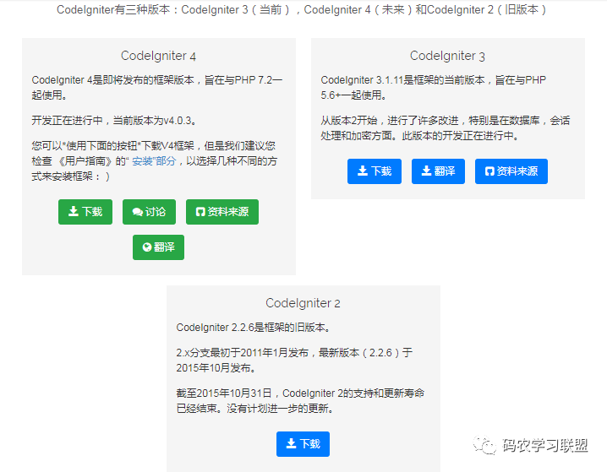Click the paragraph starting CodeIgniter 3.1.11是框架的当前版本

(x=434, y=87)
